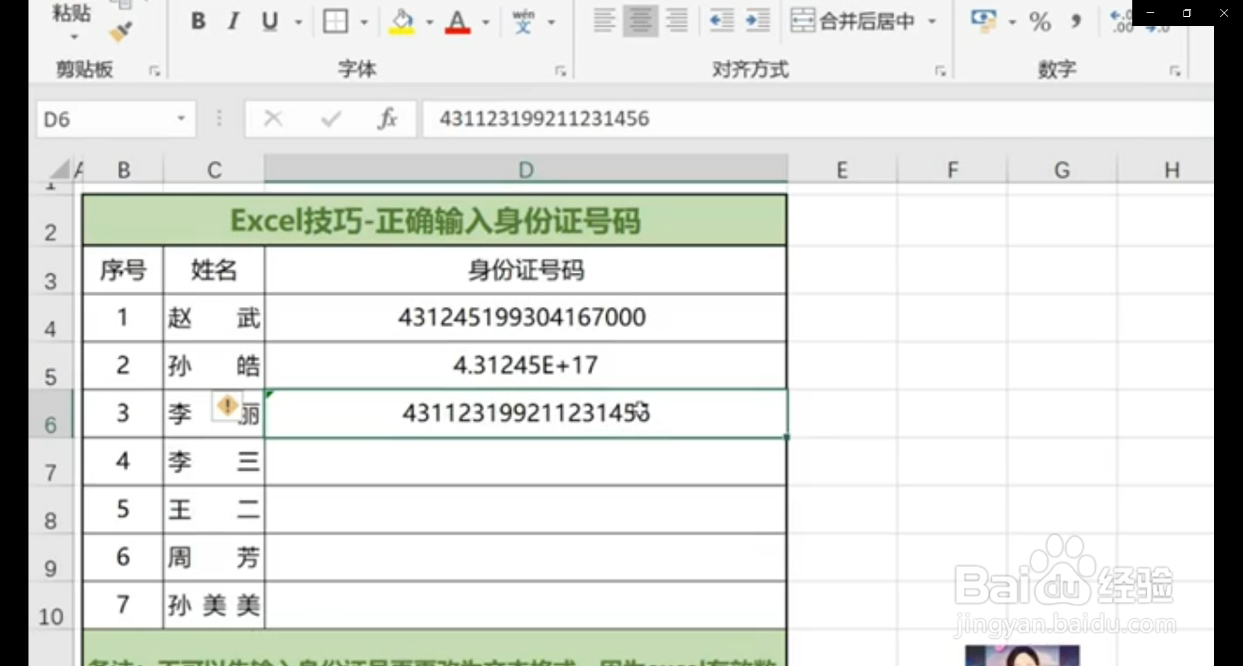
Task: Select name cell 赵 武
Action: tap(214, 317)
